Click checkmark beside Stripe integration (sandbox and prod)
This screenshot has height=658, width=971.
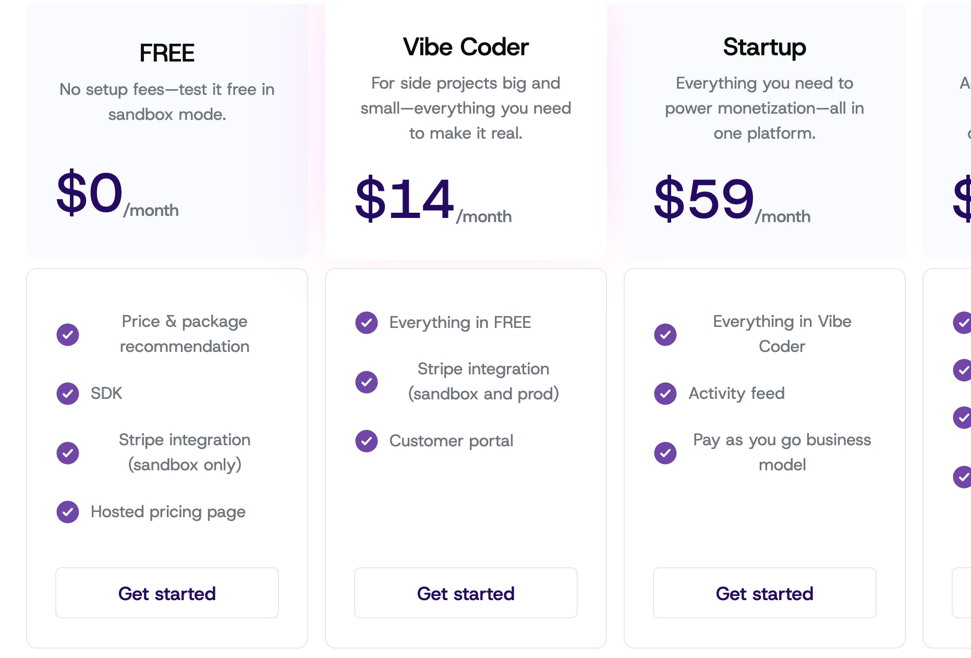pyautogui.click(x=367, y=382)
